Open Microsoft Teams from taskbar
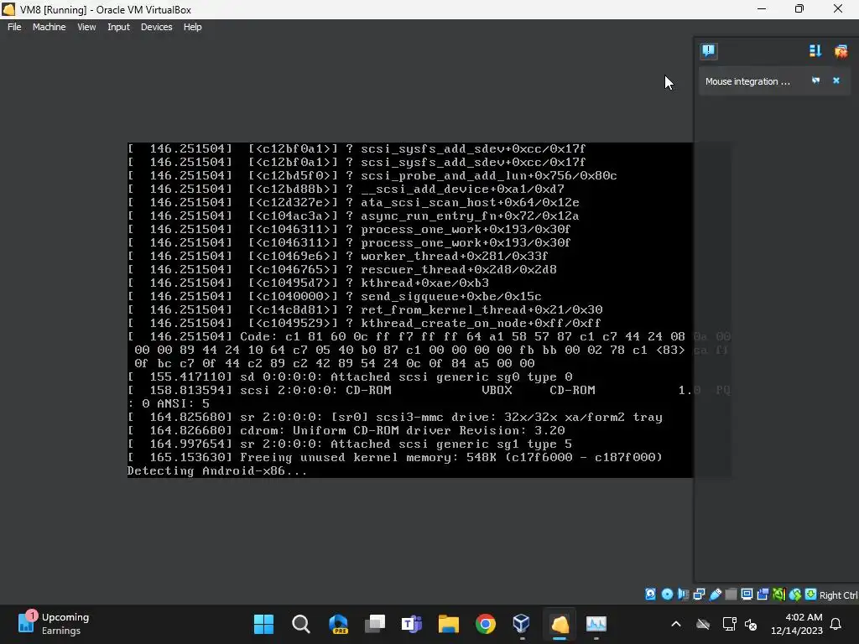Image resolution: width=859 pixels, height=644 pixels. (x=411, y=624)
